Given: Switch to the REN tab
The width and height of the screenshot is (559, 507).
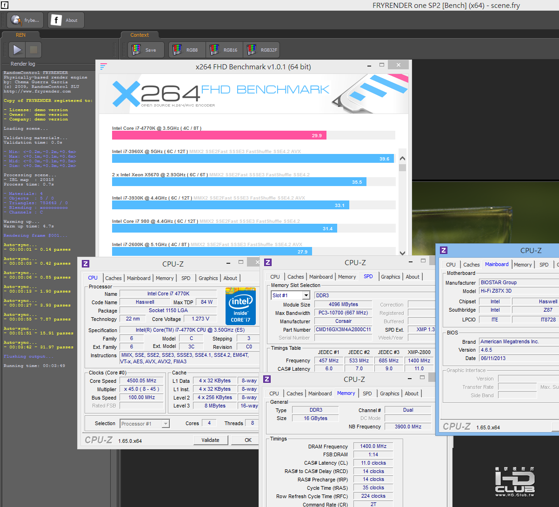Looking at the screenshot, I should point(21,35).
